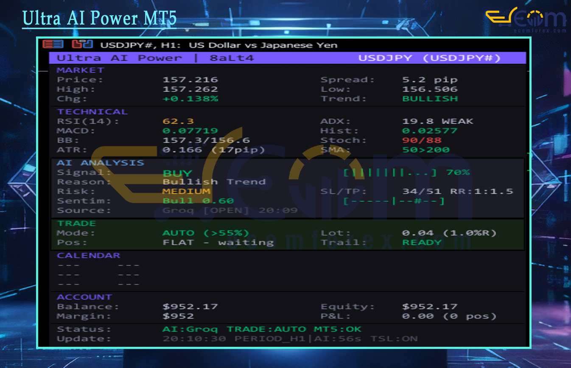Click the Balance value $952.17
Viewport: 571px width, 368px height.
tap(190, 307)
